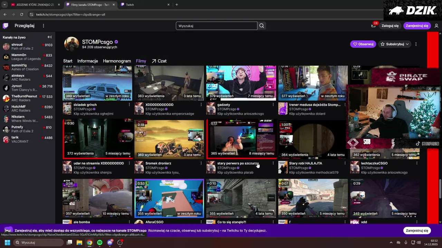
Task: Open options menu for Sromek droniarz clip
Action: tap(201, 163)
